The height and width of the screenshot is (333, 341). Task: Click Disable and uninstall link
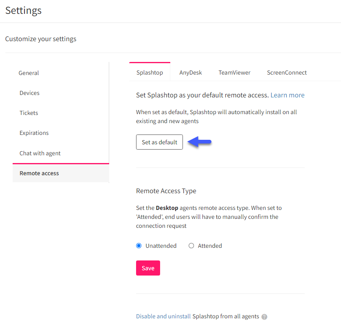163,316
